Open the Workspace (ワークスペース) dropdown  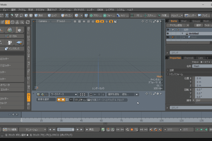64,94
